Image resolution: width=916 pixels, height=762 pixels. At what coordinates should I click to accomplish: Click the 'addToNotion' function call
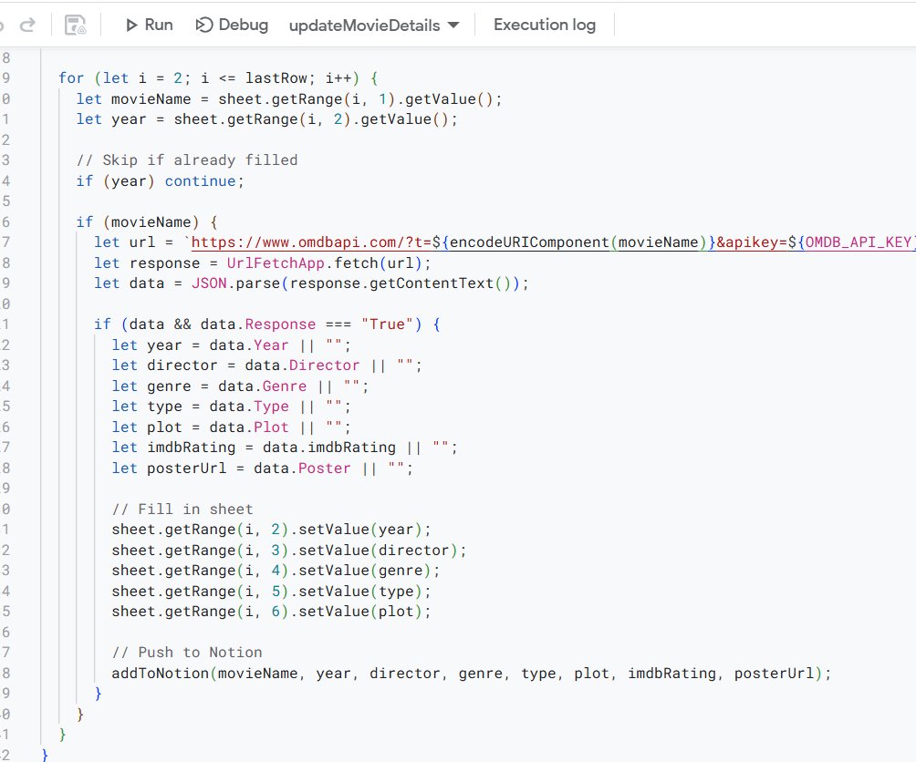161,674
